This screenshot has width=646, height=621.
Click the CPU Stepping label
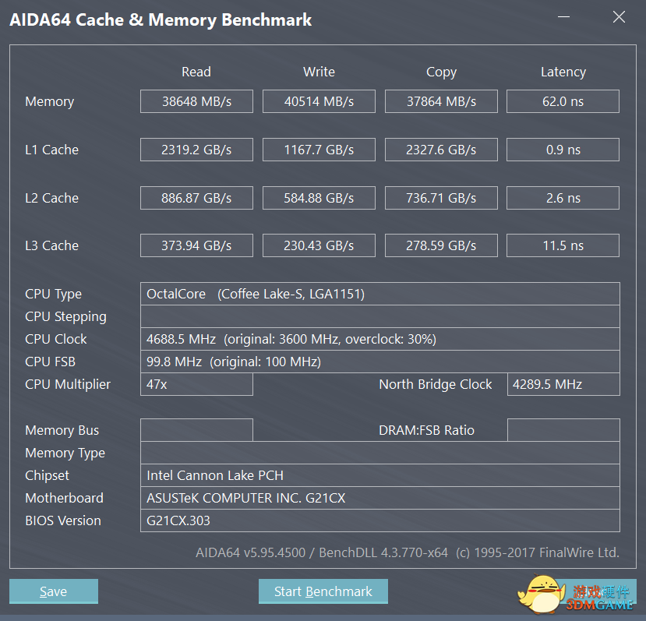[65, 317]
